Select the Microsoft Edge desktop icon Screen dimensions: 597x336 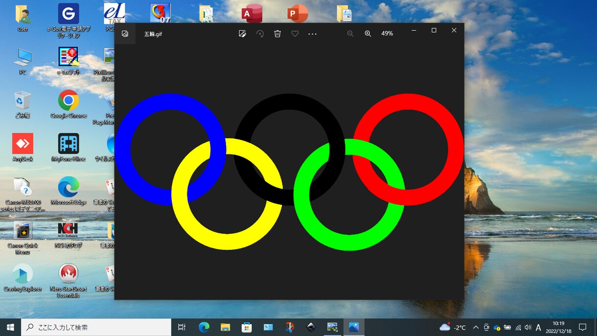[69, 191]
